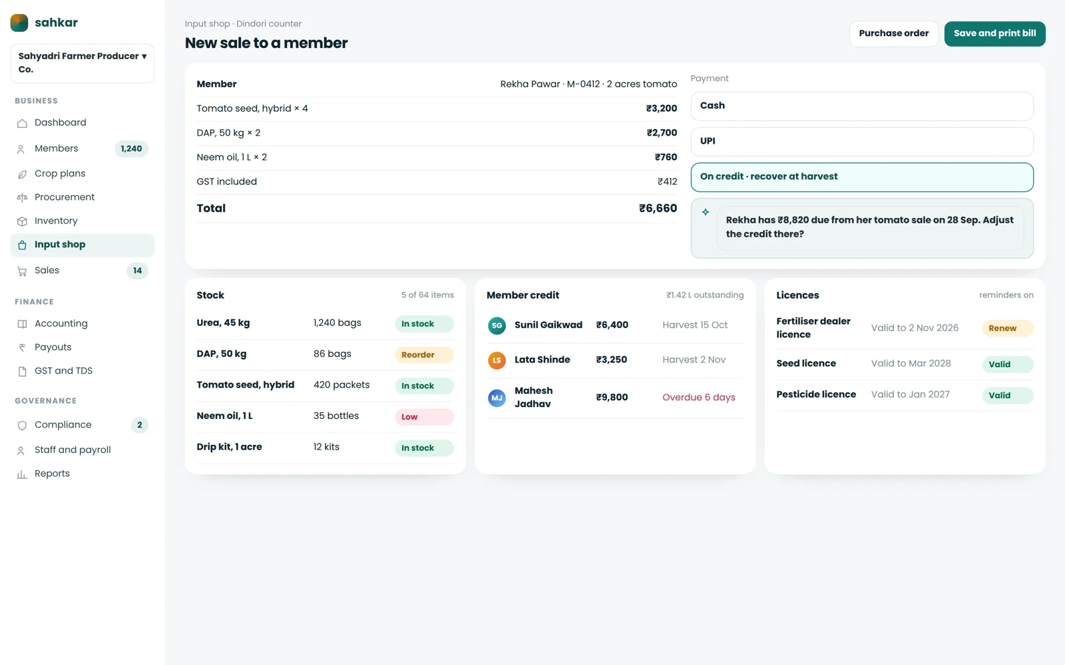Click the Members person icon
This screenshot has width=1065, height=665.
pos(22,149)
